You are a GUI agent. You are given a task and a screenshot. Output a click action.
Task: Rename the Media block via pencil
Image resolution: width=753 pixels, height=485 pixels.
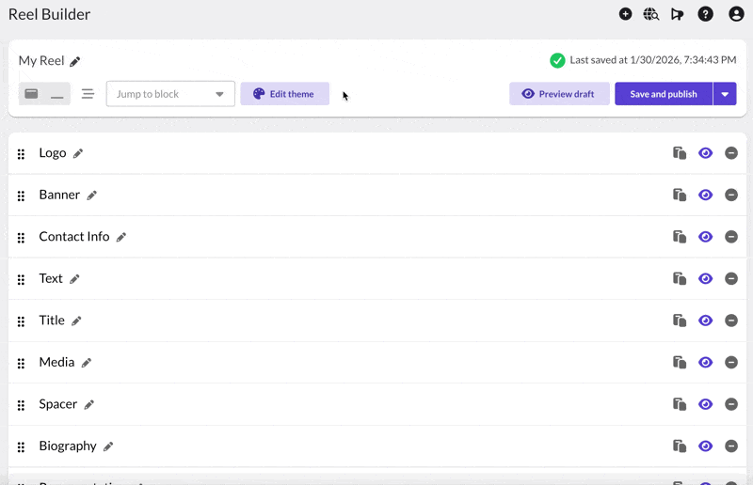86,363
